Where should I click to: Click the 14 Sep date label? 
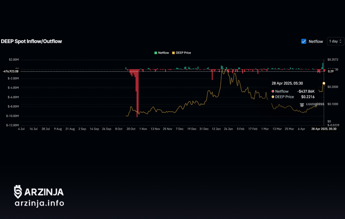(94, 129)
